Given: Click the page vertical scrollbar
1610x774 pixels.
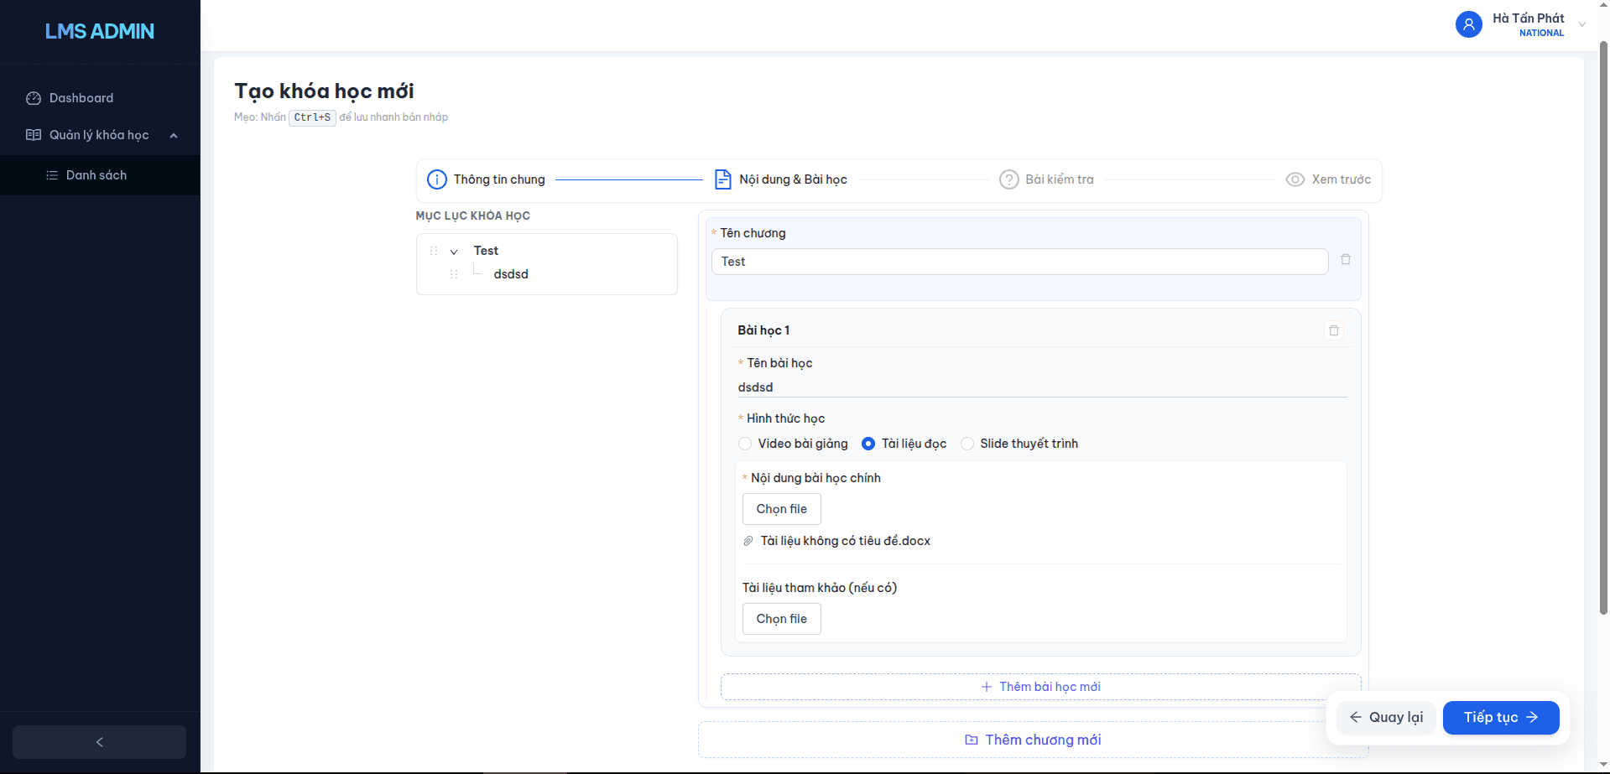Looking at the screenshot, I should pyautogui.click(x=1603, y=327).
